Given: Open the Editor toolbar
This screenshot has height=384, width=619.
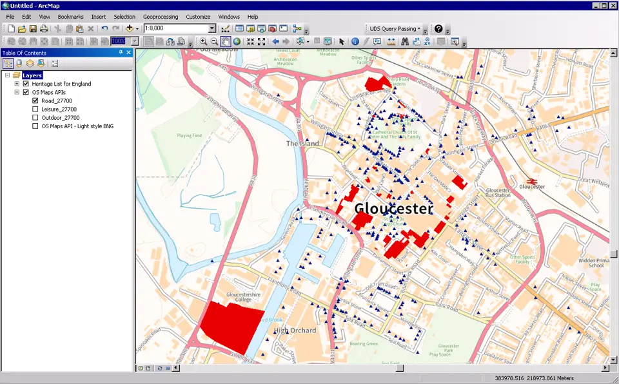Looking at the screenshot, I should coord(226,29).
